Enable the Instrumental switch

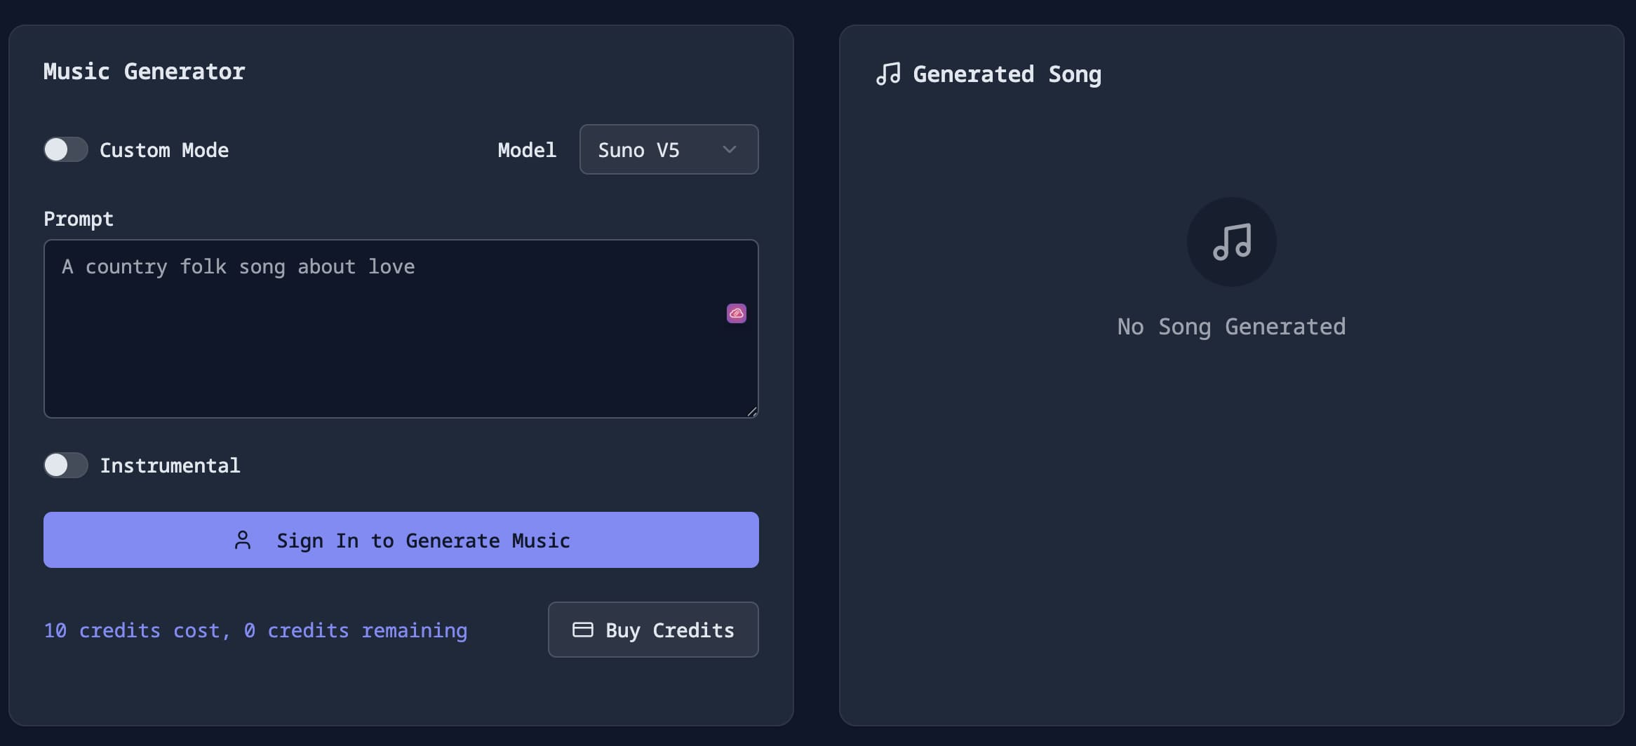click(x=66, y=465)
